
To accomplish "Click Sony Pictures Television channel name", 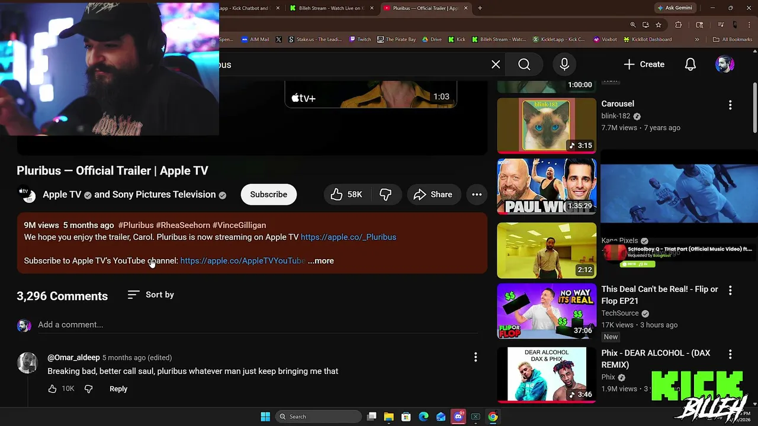I will point(163,195).
